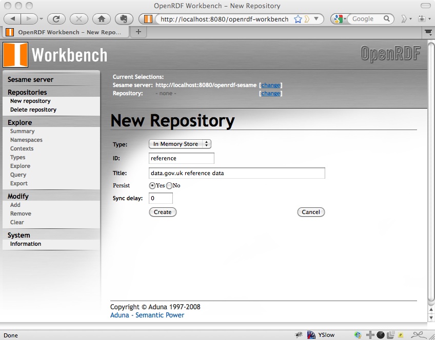Click the Namespaces sidebar item
435x340 pixels.
pos(26,140)
